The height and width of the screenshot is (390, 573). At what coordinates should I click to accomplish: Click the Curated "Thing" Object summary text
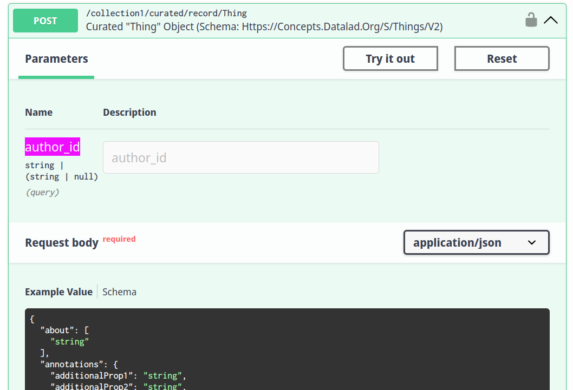[x=264, y=27]
